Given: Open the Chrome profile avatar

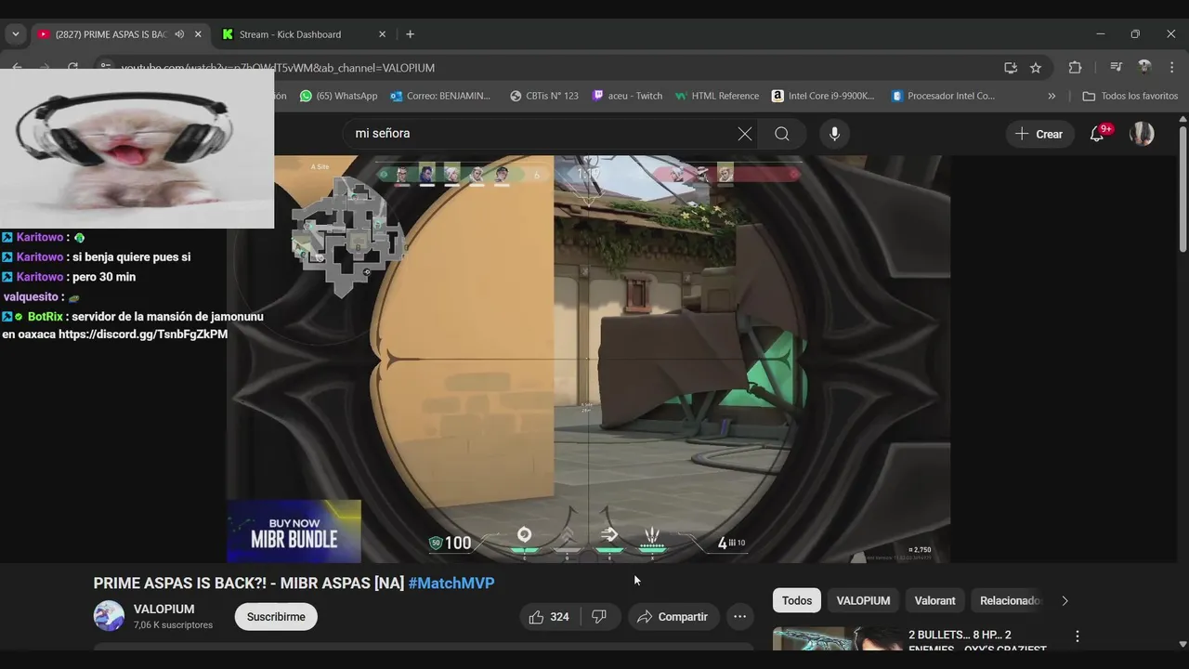Looking at the screenshot, I should (1144, 68).
